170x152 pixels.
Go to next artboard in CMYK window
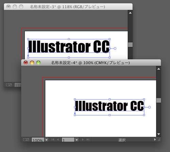coord(83,139)
